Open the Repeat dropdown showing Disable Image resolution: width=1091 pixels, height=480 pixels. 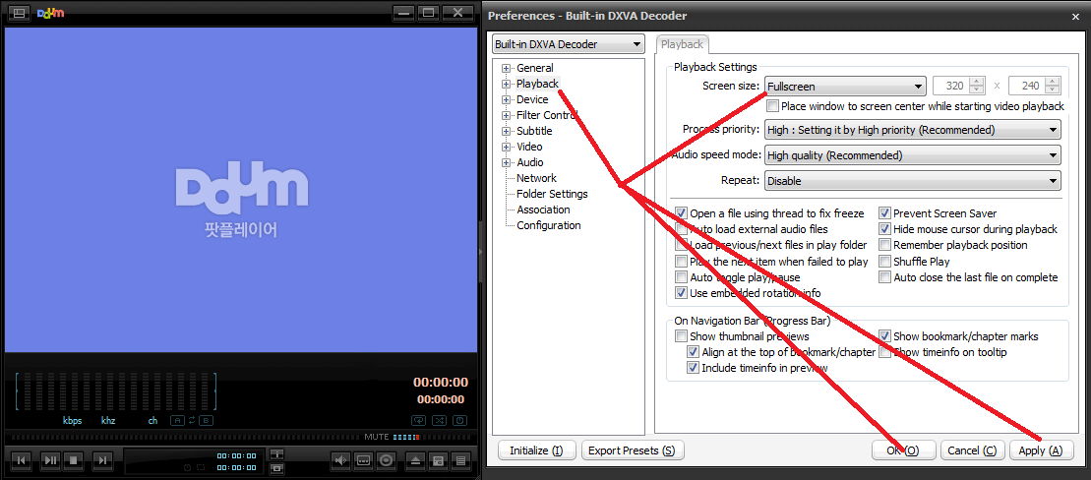point(912,181)
